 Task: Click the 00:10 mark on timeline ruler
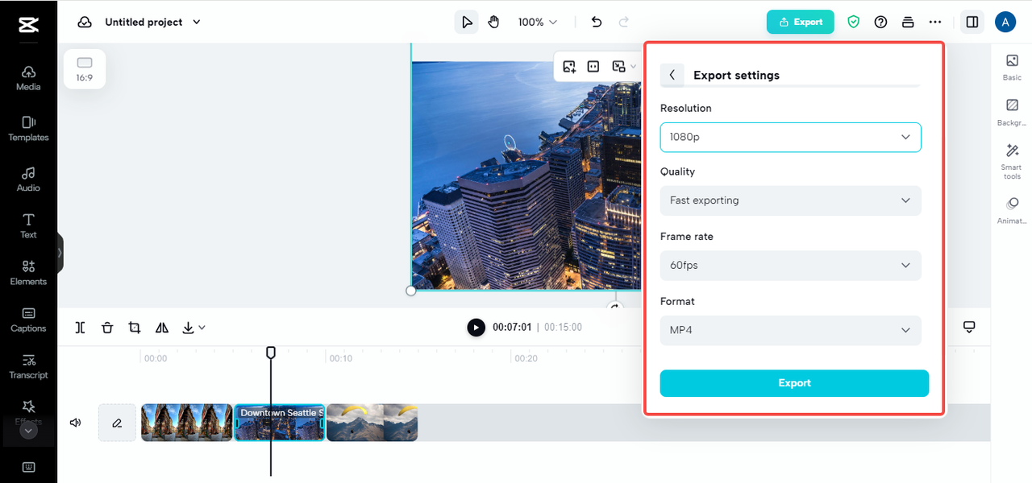coord(341,358)
